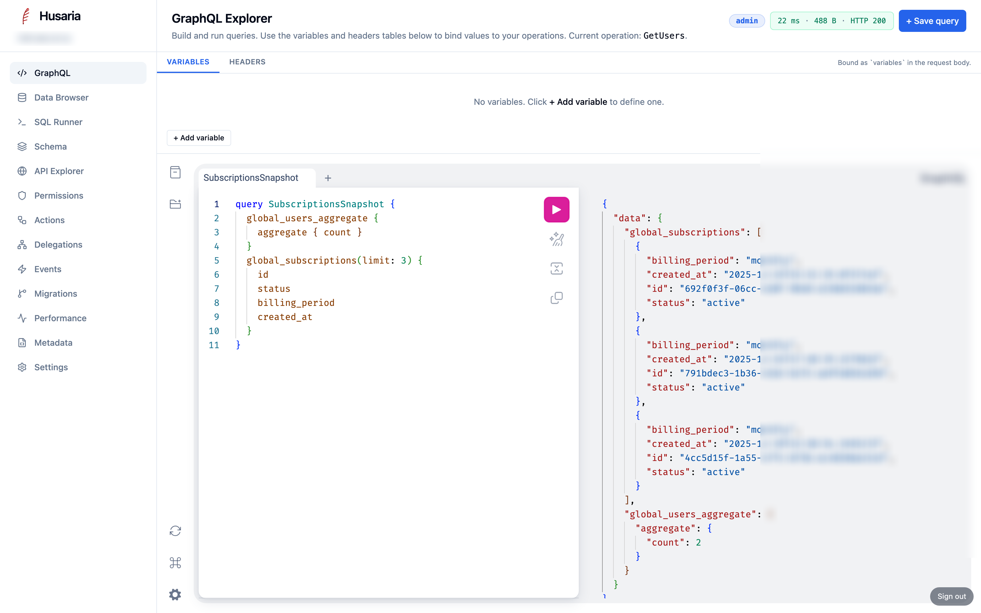Click "global_users_aggregate" key in the response
The image size is (981, 613).
690,515
